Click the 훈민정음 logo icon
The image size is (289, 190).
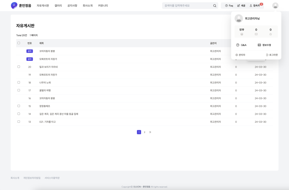pyautogui.click(x=14, y=5)
